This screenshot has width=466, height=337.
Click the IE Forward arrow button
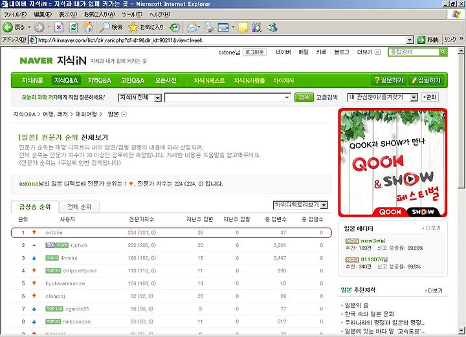click(x=39, y=27)
